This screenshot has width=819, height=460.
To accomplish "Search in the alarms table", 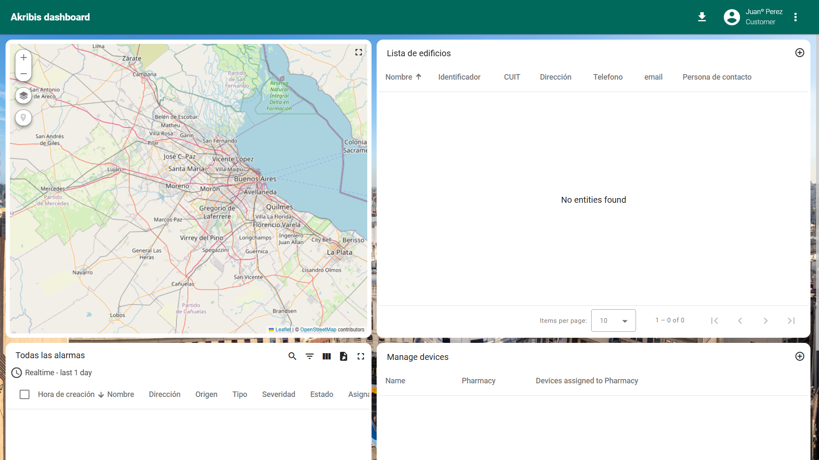I will 292,356.
